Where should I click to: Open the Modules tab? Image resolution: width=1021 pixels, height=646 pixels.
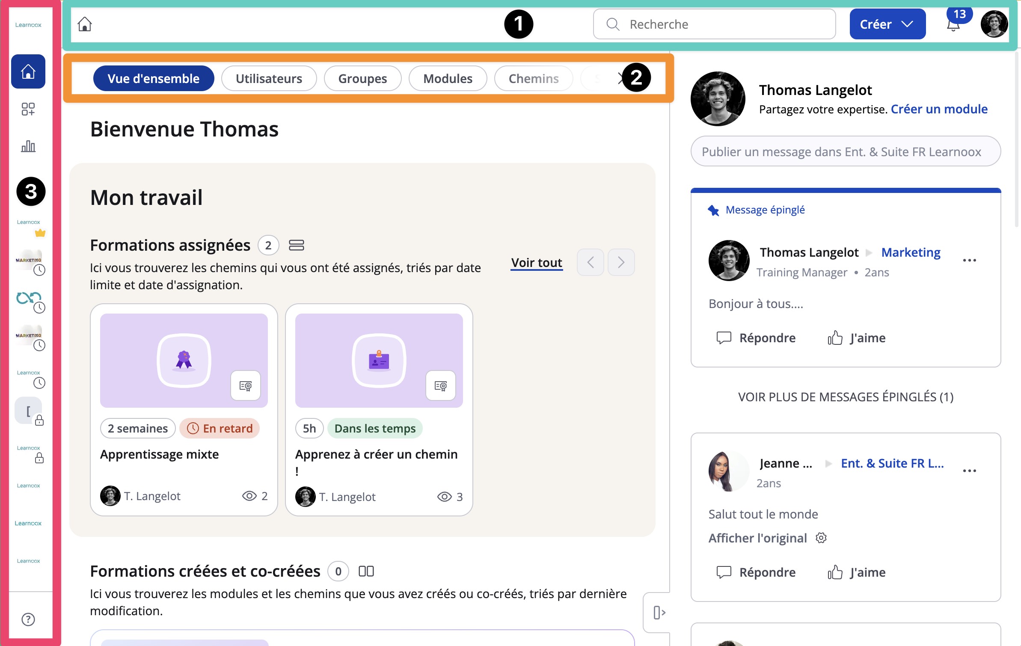pyautogui.click(x=448, y=79)
